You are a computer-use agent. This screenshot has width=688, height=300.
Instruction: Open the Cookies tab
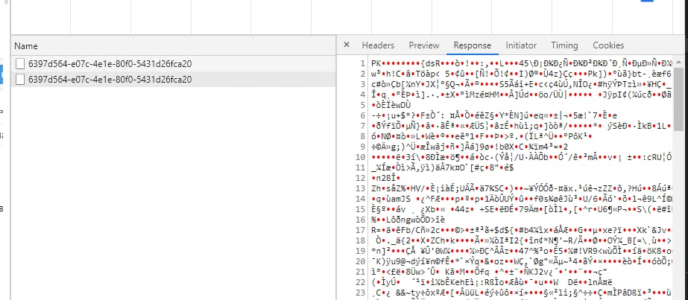[x=608, y=45]
